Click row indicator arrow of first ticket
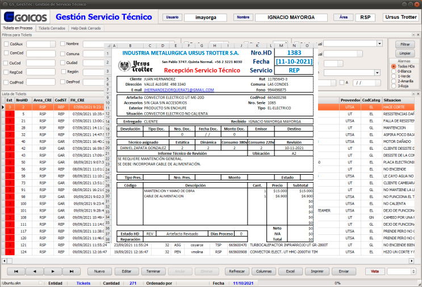This screenshot has width=422, height=287. [3, 107]
